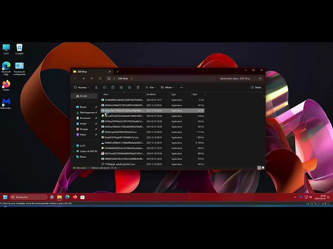The image size is (333, 249).
Task: Open Microsoft Edge desktop shortcut
Action: [6, 68]
